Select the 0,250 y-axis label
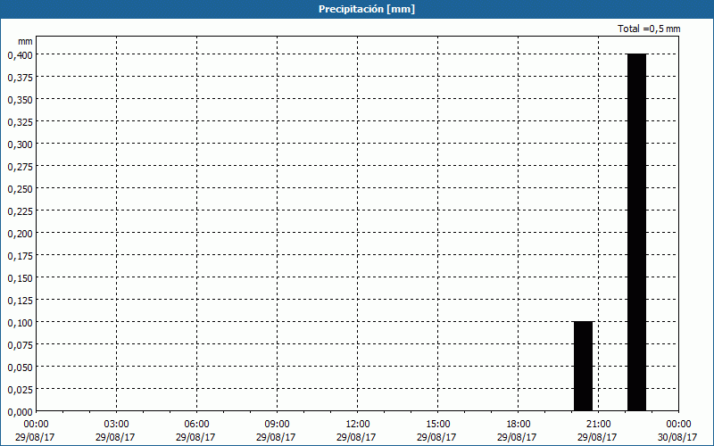The image size is (714, 446). click(x=20, y=189)
